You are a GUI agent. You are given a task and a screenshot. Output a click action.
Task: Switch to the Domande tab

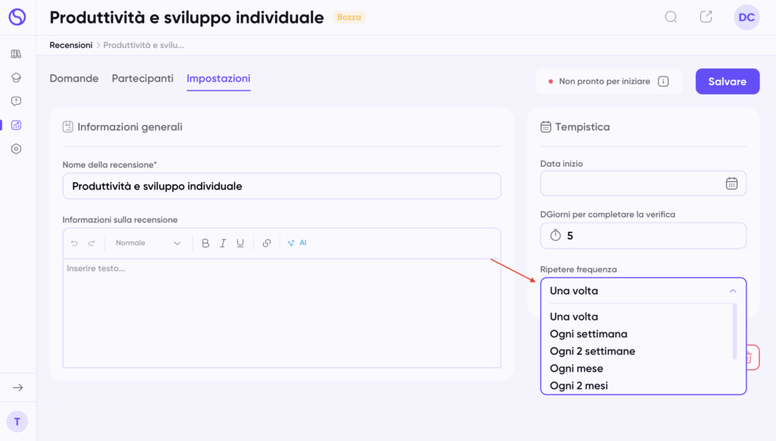point(74,79)
